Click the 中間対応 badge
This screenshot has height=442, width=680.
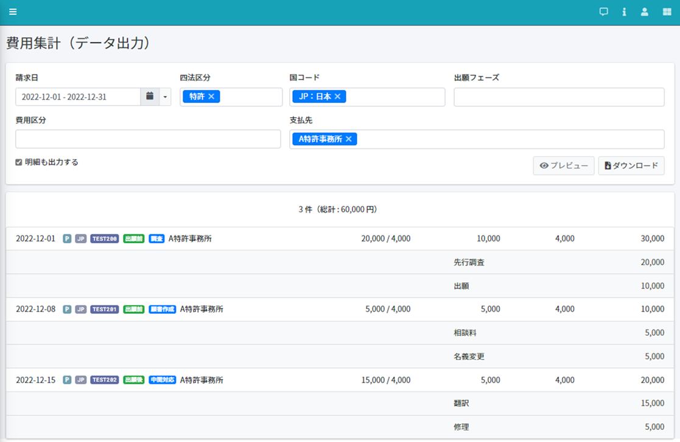coord(162,379)
